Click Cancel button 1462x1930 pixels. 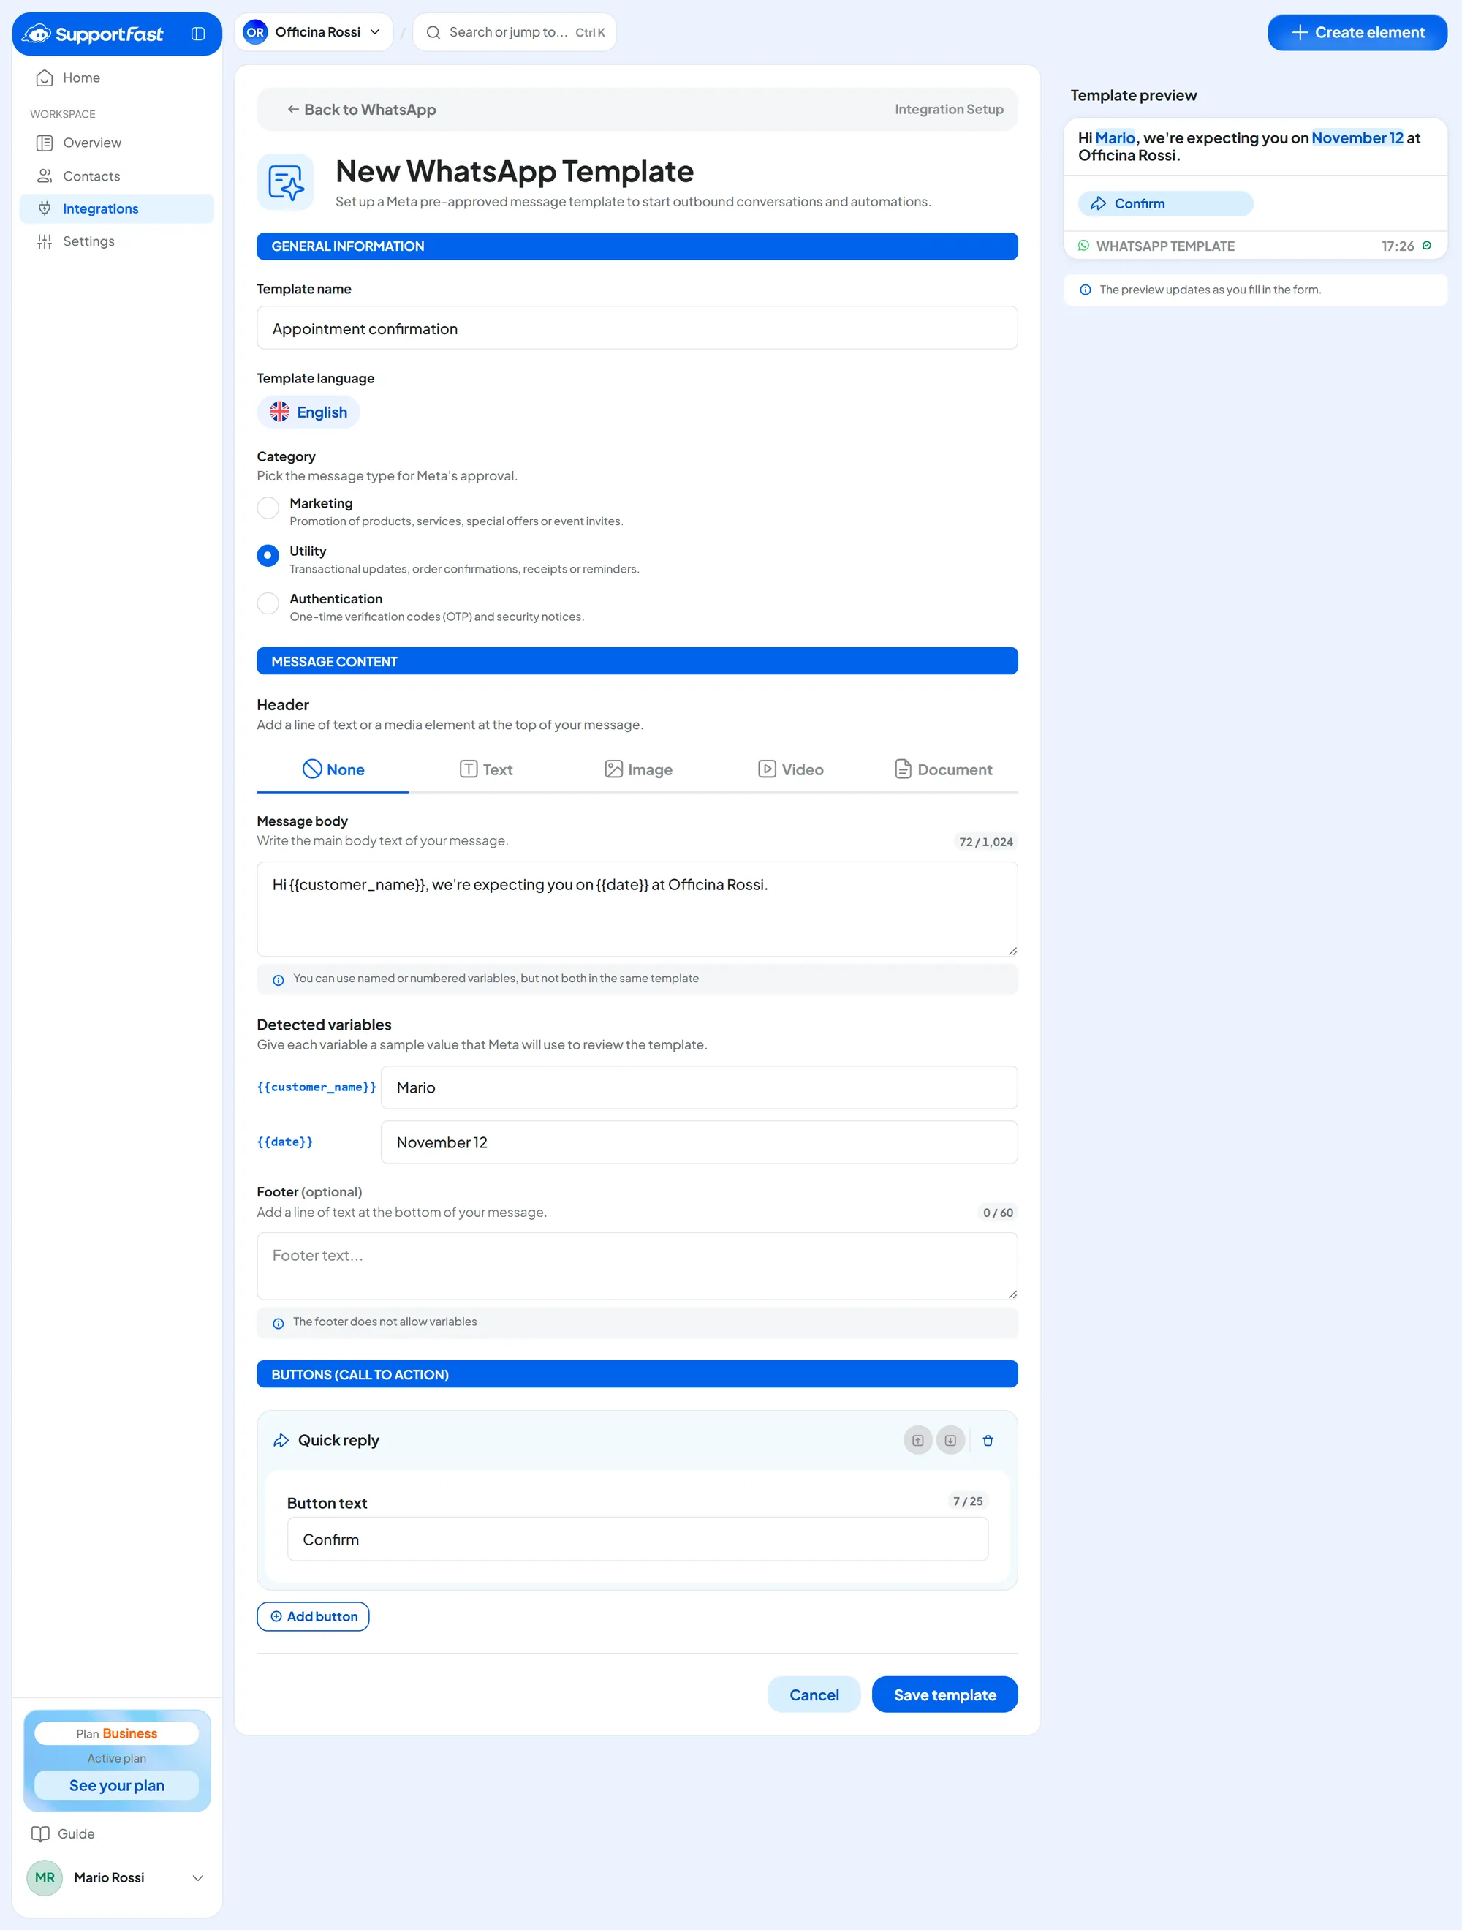tap(814, 1695)
